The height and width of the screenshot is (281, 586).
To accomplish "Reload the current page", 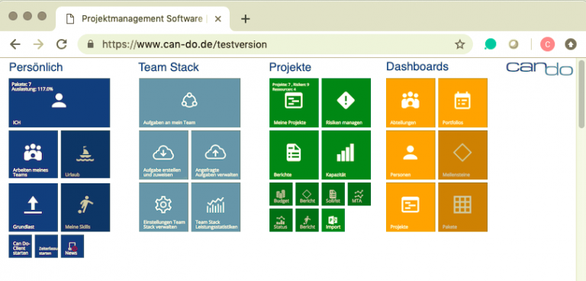I will pyautogui.click(x=61, y=44).
